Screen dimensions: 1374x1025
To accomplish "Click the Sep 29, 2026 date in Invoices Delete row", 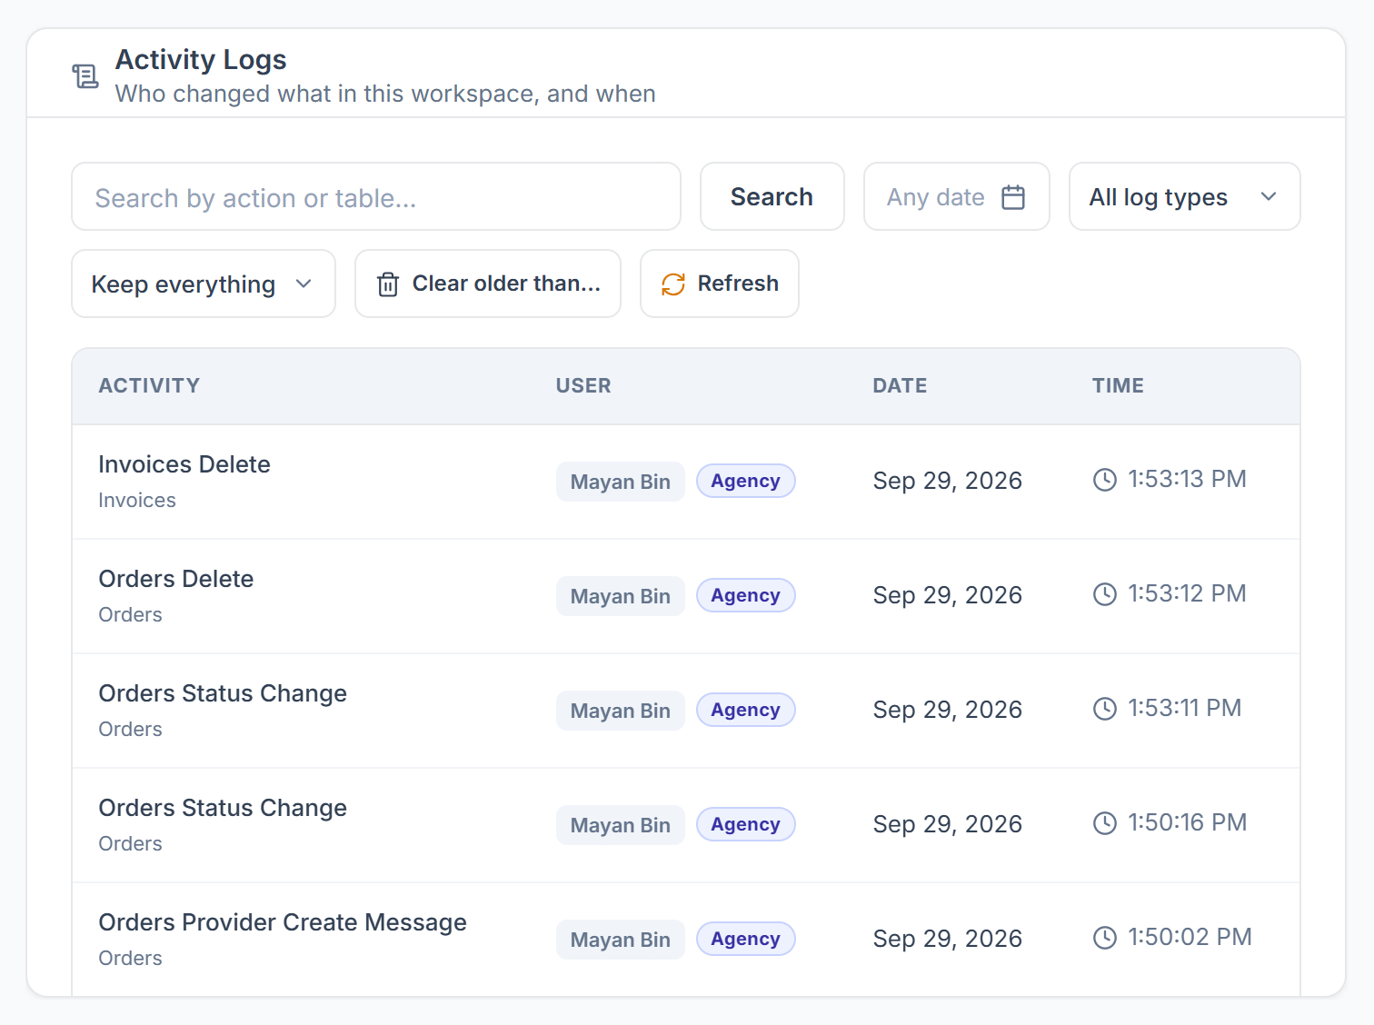I will [x=948, y=481].
